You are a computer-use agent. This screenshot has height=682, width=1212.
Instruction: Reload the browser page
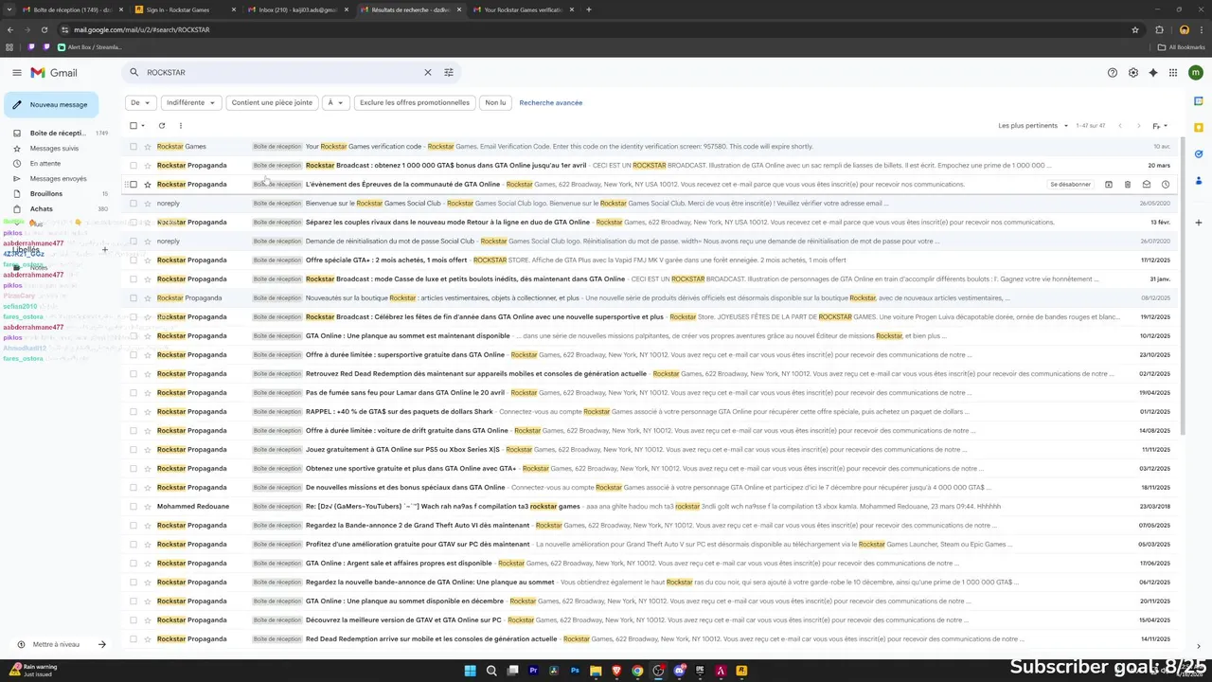tap(44, 29)
